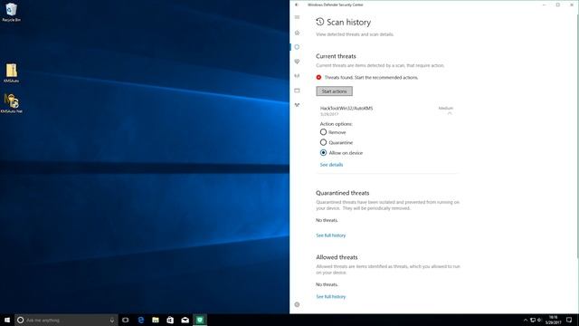This screenshot has width=579, height=326.
Task: Open File Explorer from taskbar
Action: 156,320
